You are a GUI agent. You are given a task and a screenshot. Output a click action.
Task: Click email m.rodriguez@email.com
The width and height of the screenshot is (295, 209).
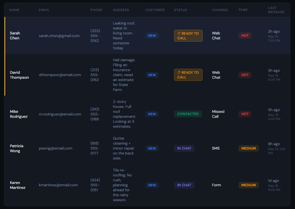(x=60, y=114)
